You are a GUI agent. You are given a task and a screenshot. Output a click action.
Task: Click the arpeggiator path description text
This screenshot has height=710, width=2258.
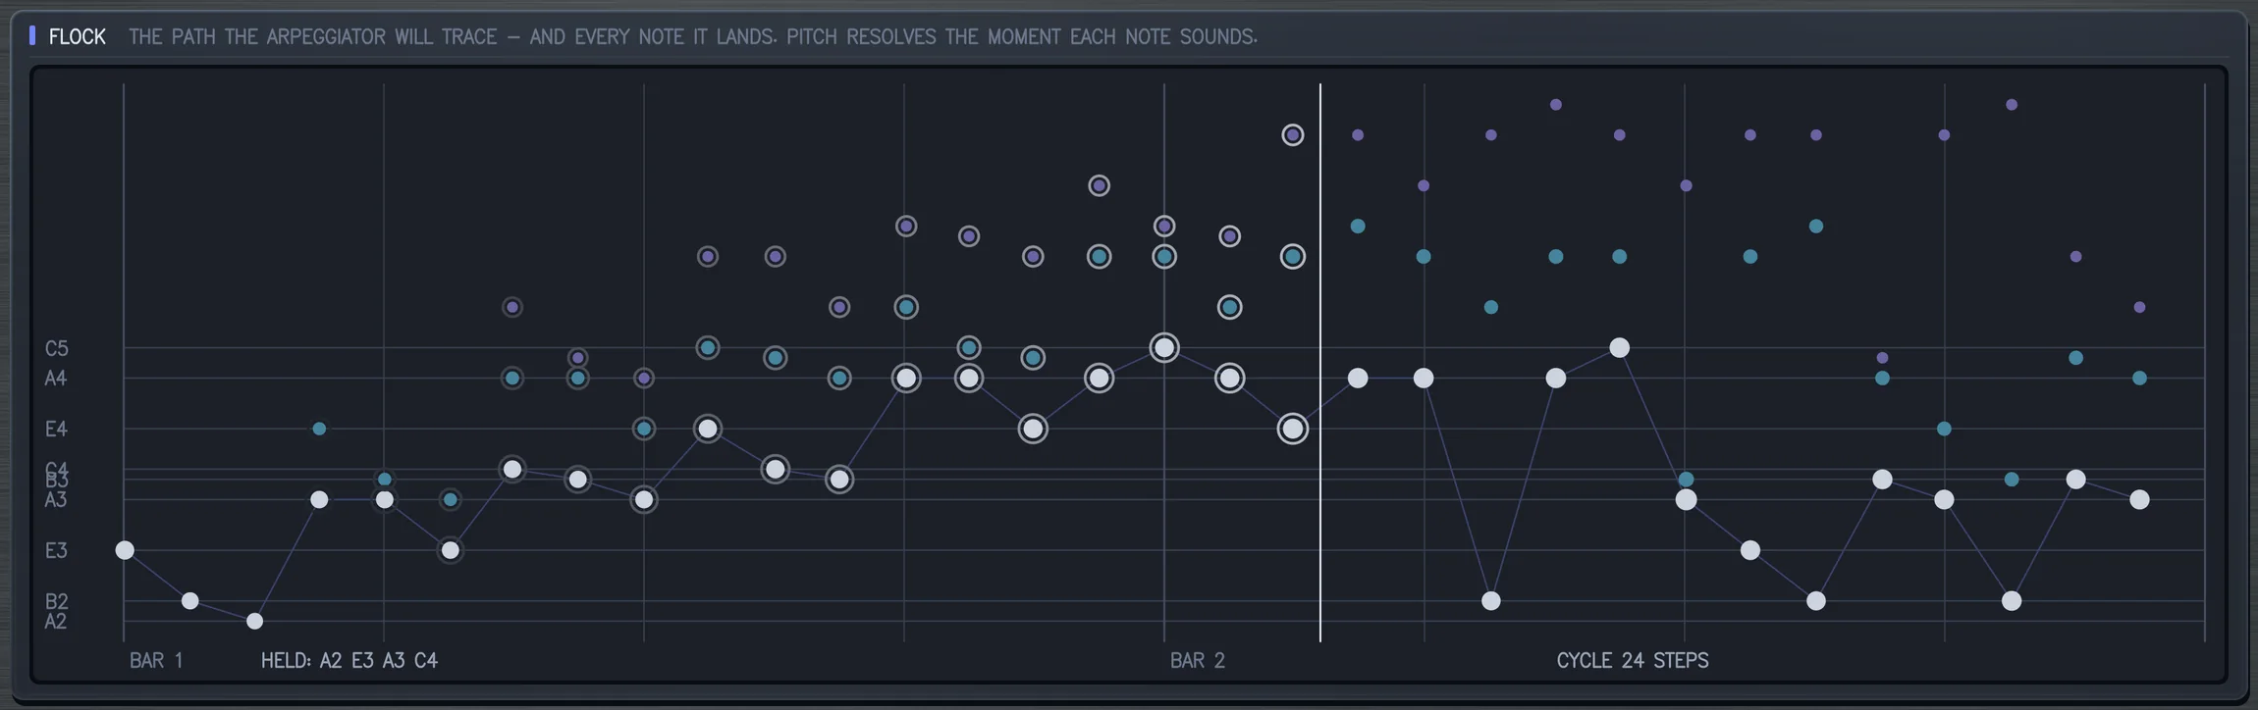[x=693, y=37]
